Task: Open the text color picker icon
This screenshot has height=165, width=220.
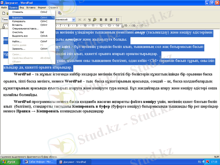Action: pyautogui.click(x=95, y=20)
